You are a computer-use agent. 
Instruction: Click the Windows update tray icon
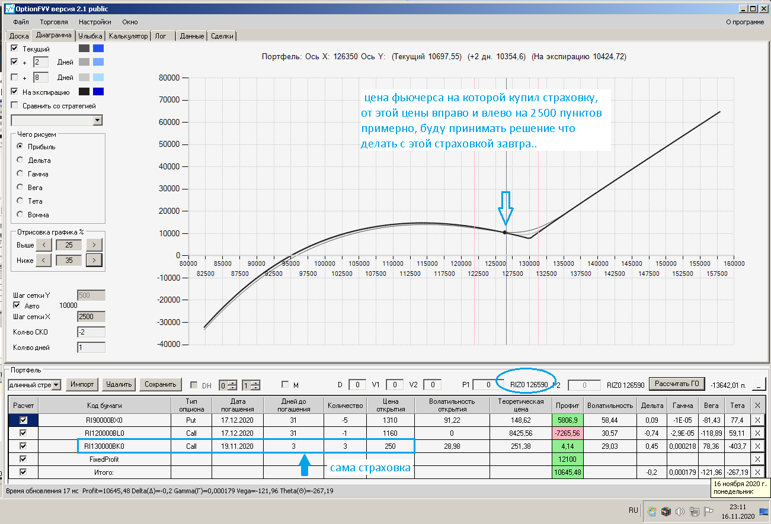[652, 512]
